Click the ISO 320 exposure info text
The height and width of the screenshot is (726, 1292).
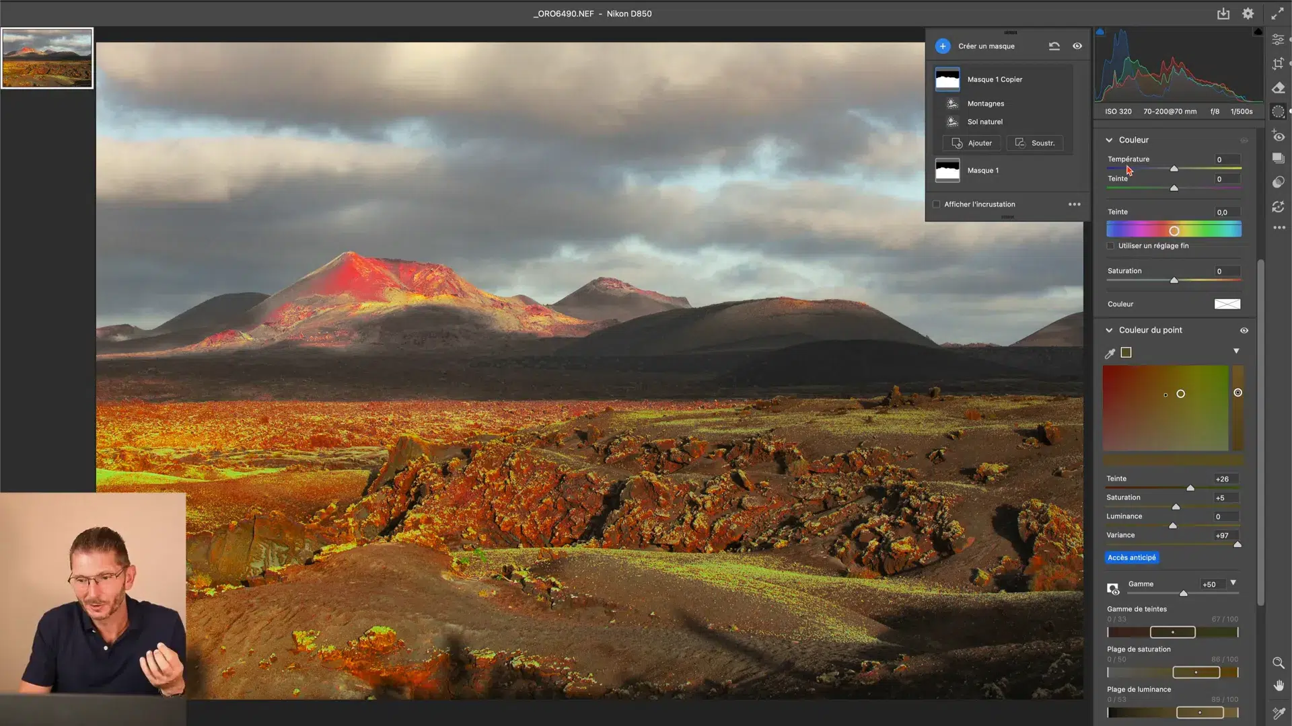[x=1118, y=112]
